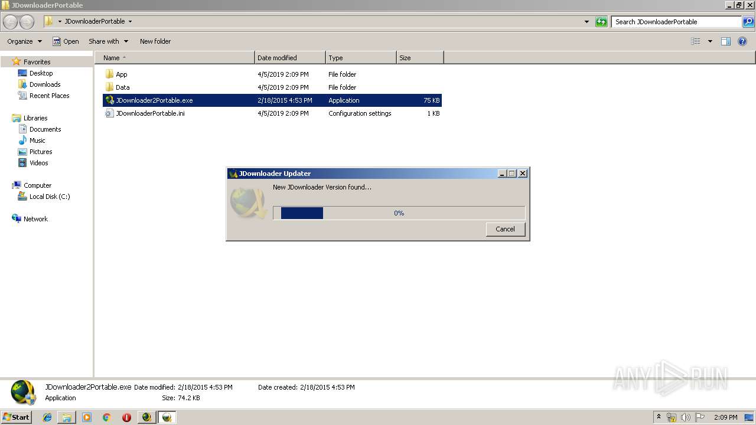This screenshot has width=756, height=425.
Task: Switch to JDownloader taskbar button
Action: point(146,417)
